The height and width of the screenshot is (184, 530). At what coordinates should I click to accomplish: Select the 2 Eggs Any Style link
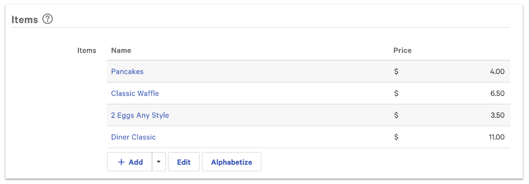tap(140, 115)
